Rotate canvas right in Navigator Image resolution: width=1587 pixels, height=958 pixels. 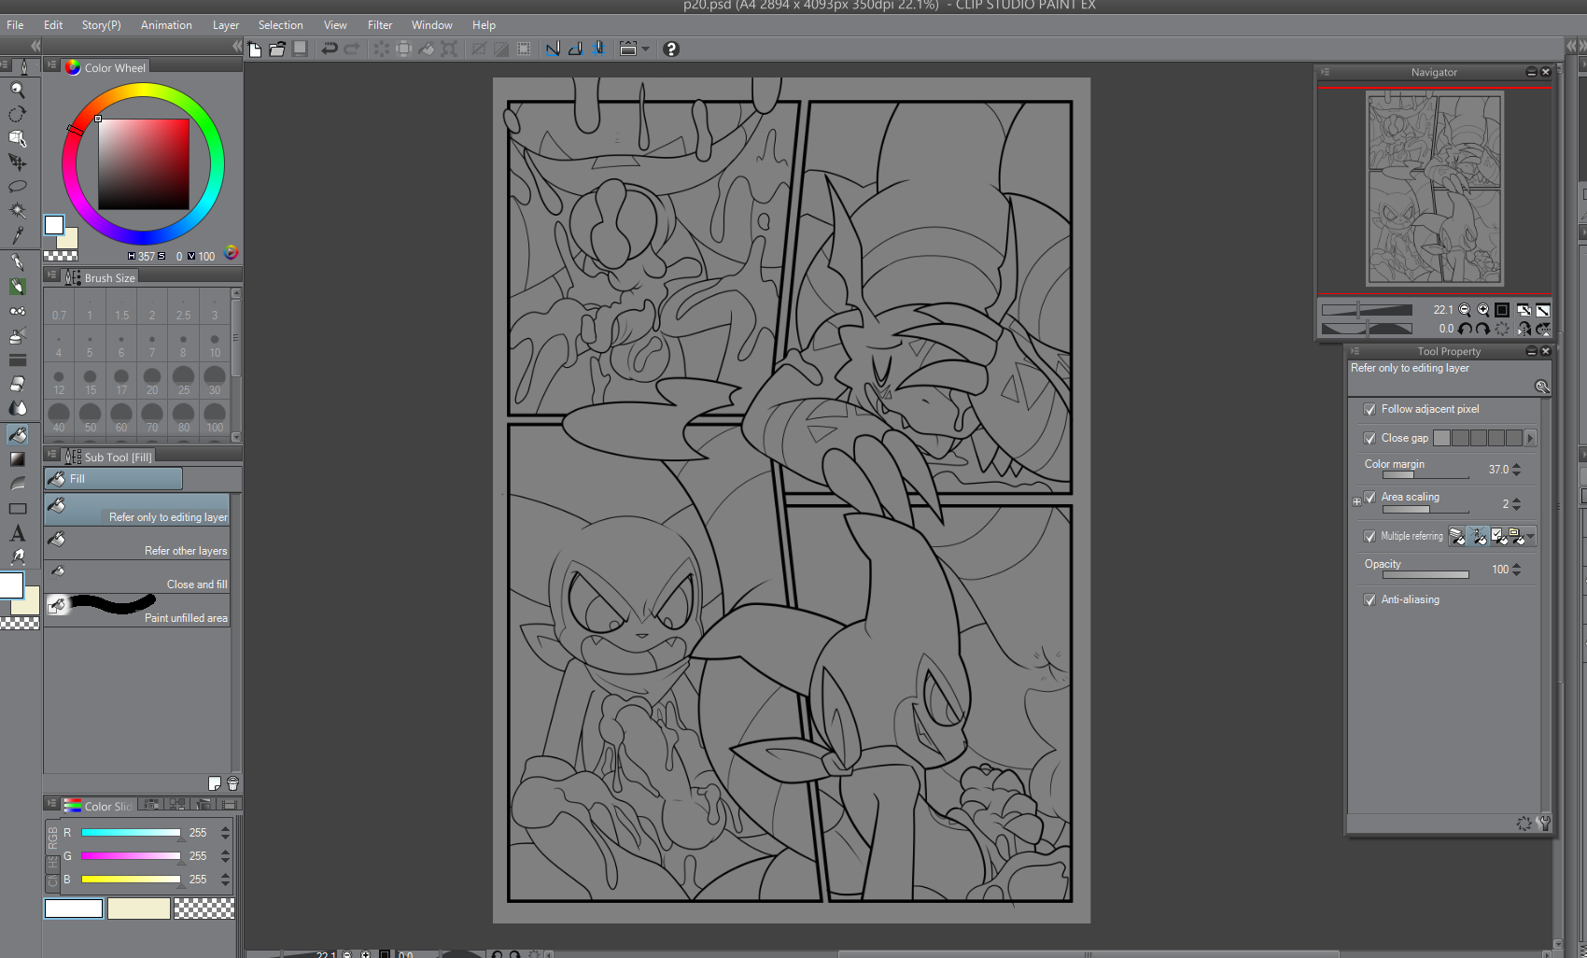click(1482, 329)
